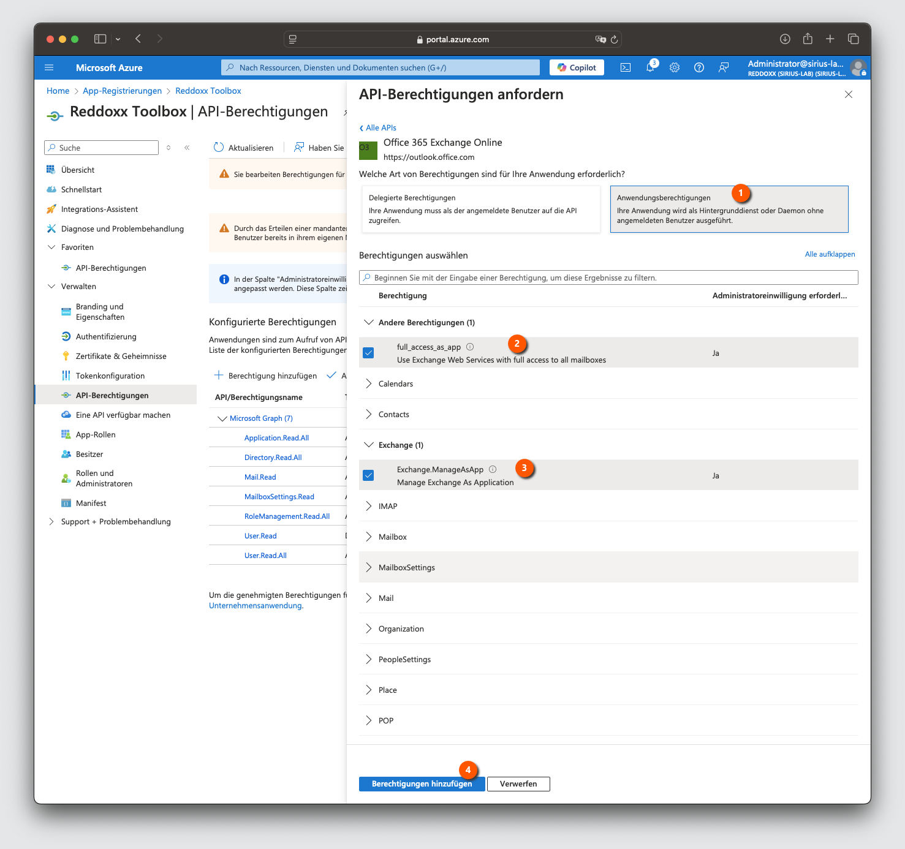Select Anwendungsberechtigungen option
905x849 pixels.
[729, 209]
